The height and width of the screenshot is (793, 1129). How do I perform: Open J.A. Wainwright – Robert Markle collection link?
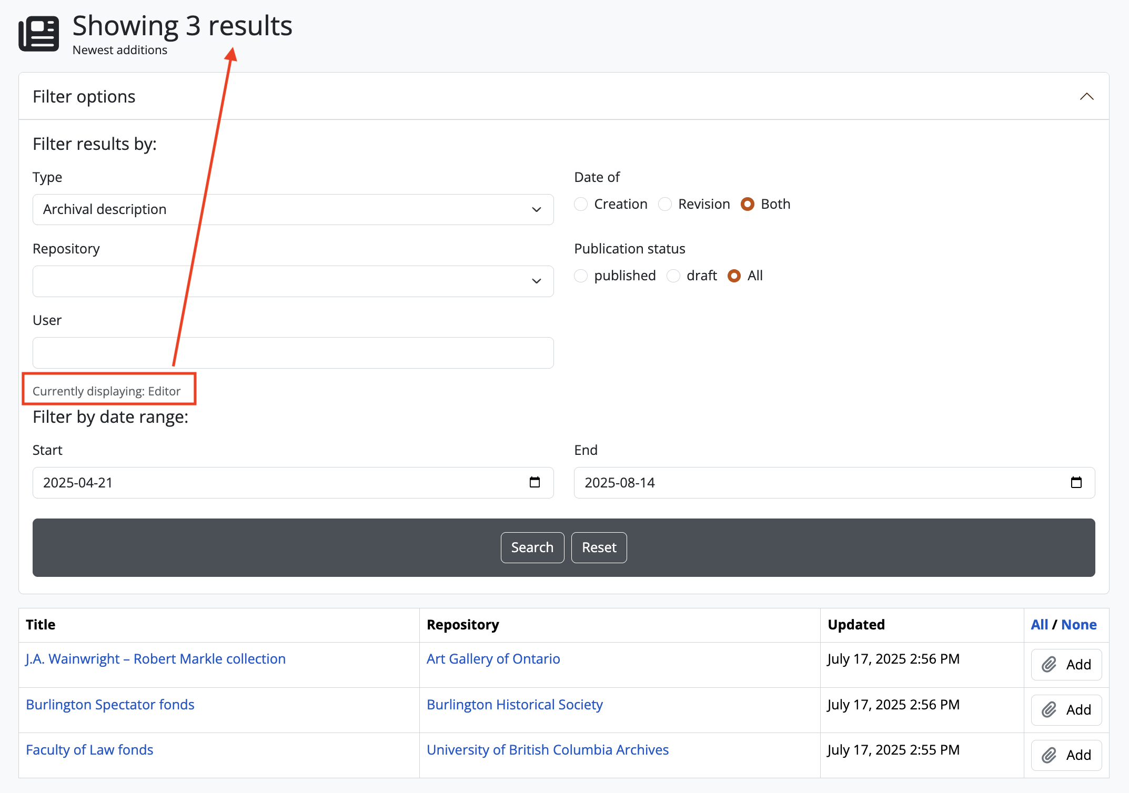[155, 659]
